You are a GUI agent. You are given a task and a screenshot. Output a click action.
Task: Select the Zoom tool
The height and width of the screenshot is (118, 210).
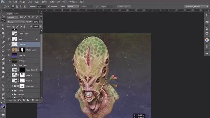pos(3,98)
